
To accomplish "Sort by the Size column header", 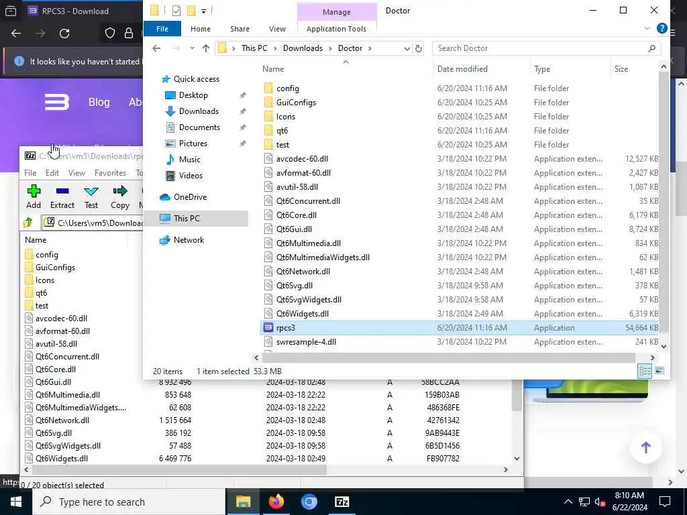I will [x=621, y=69].
